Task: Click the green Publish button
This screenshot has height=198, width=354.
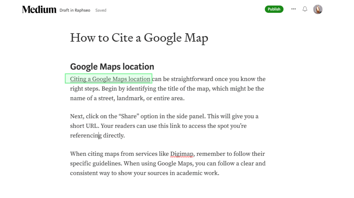Action: 274,9
